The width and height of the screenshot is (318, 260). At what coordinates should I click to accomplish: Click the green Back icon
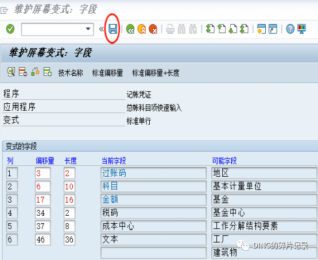(x=130, y=29)
